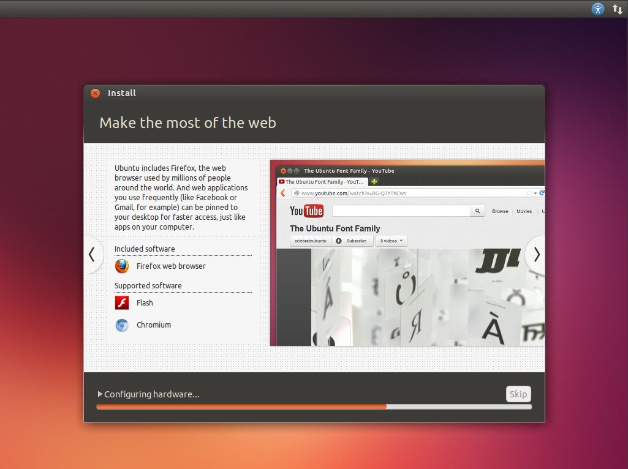This screenshot has width=628, height=469.
Task: Open the 8 videos dropdown
Action: 392,241
